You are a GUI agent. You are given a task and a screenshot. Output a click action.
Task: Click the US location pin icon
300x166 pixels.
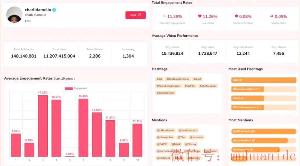pos(26,21)
